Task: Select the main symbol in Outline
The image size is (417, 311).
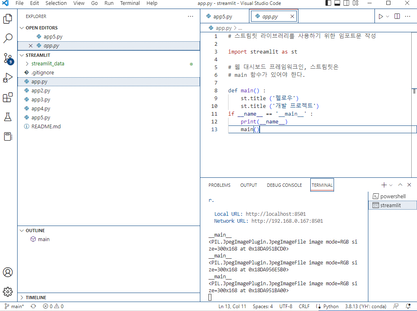Action: pos(44,239)
